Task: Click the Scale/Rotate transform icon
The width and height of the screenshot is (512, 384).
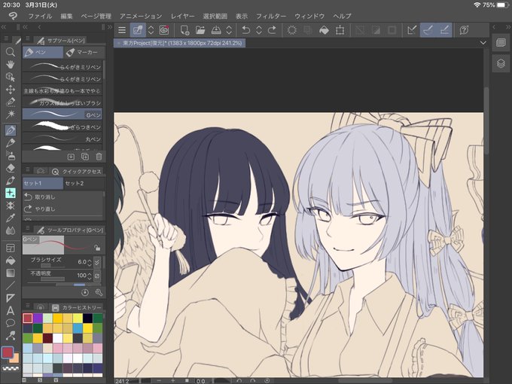Action: [340, 30]
